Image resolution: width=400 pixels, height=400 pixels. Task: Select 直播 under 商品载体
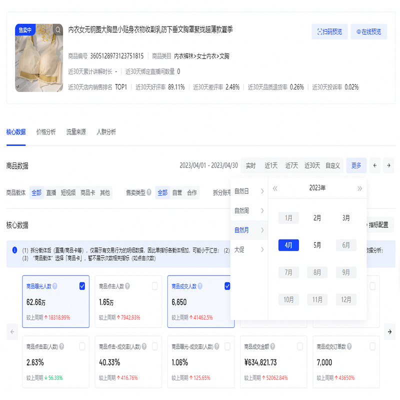51,192
